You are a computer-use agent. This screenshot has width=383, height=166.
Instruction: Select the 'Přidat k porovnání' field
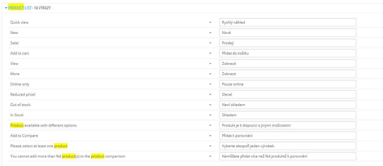(x=287, y=136)
